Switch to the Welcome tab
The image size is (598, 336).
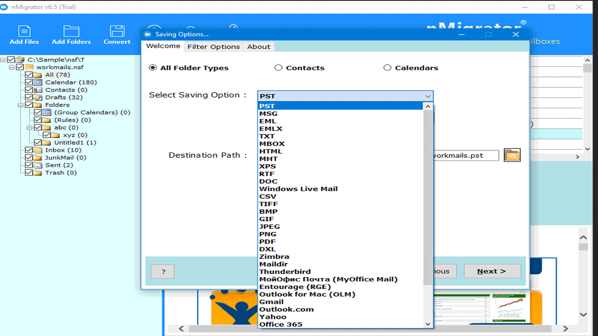(163, 46)
